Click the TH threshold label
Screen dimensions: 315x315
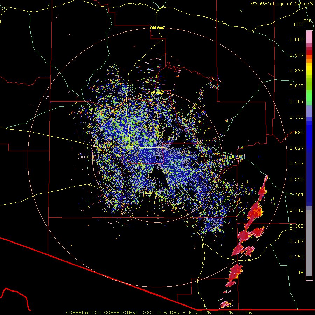(301, 273)
